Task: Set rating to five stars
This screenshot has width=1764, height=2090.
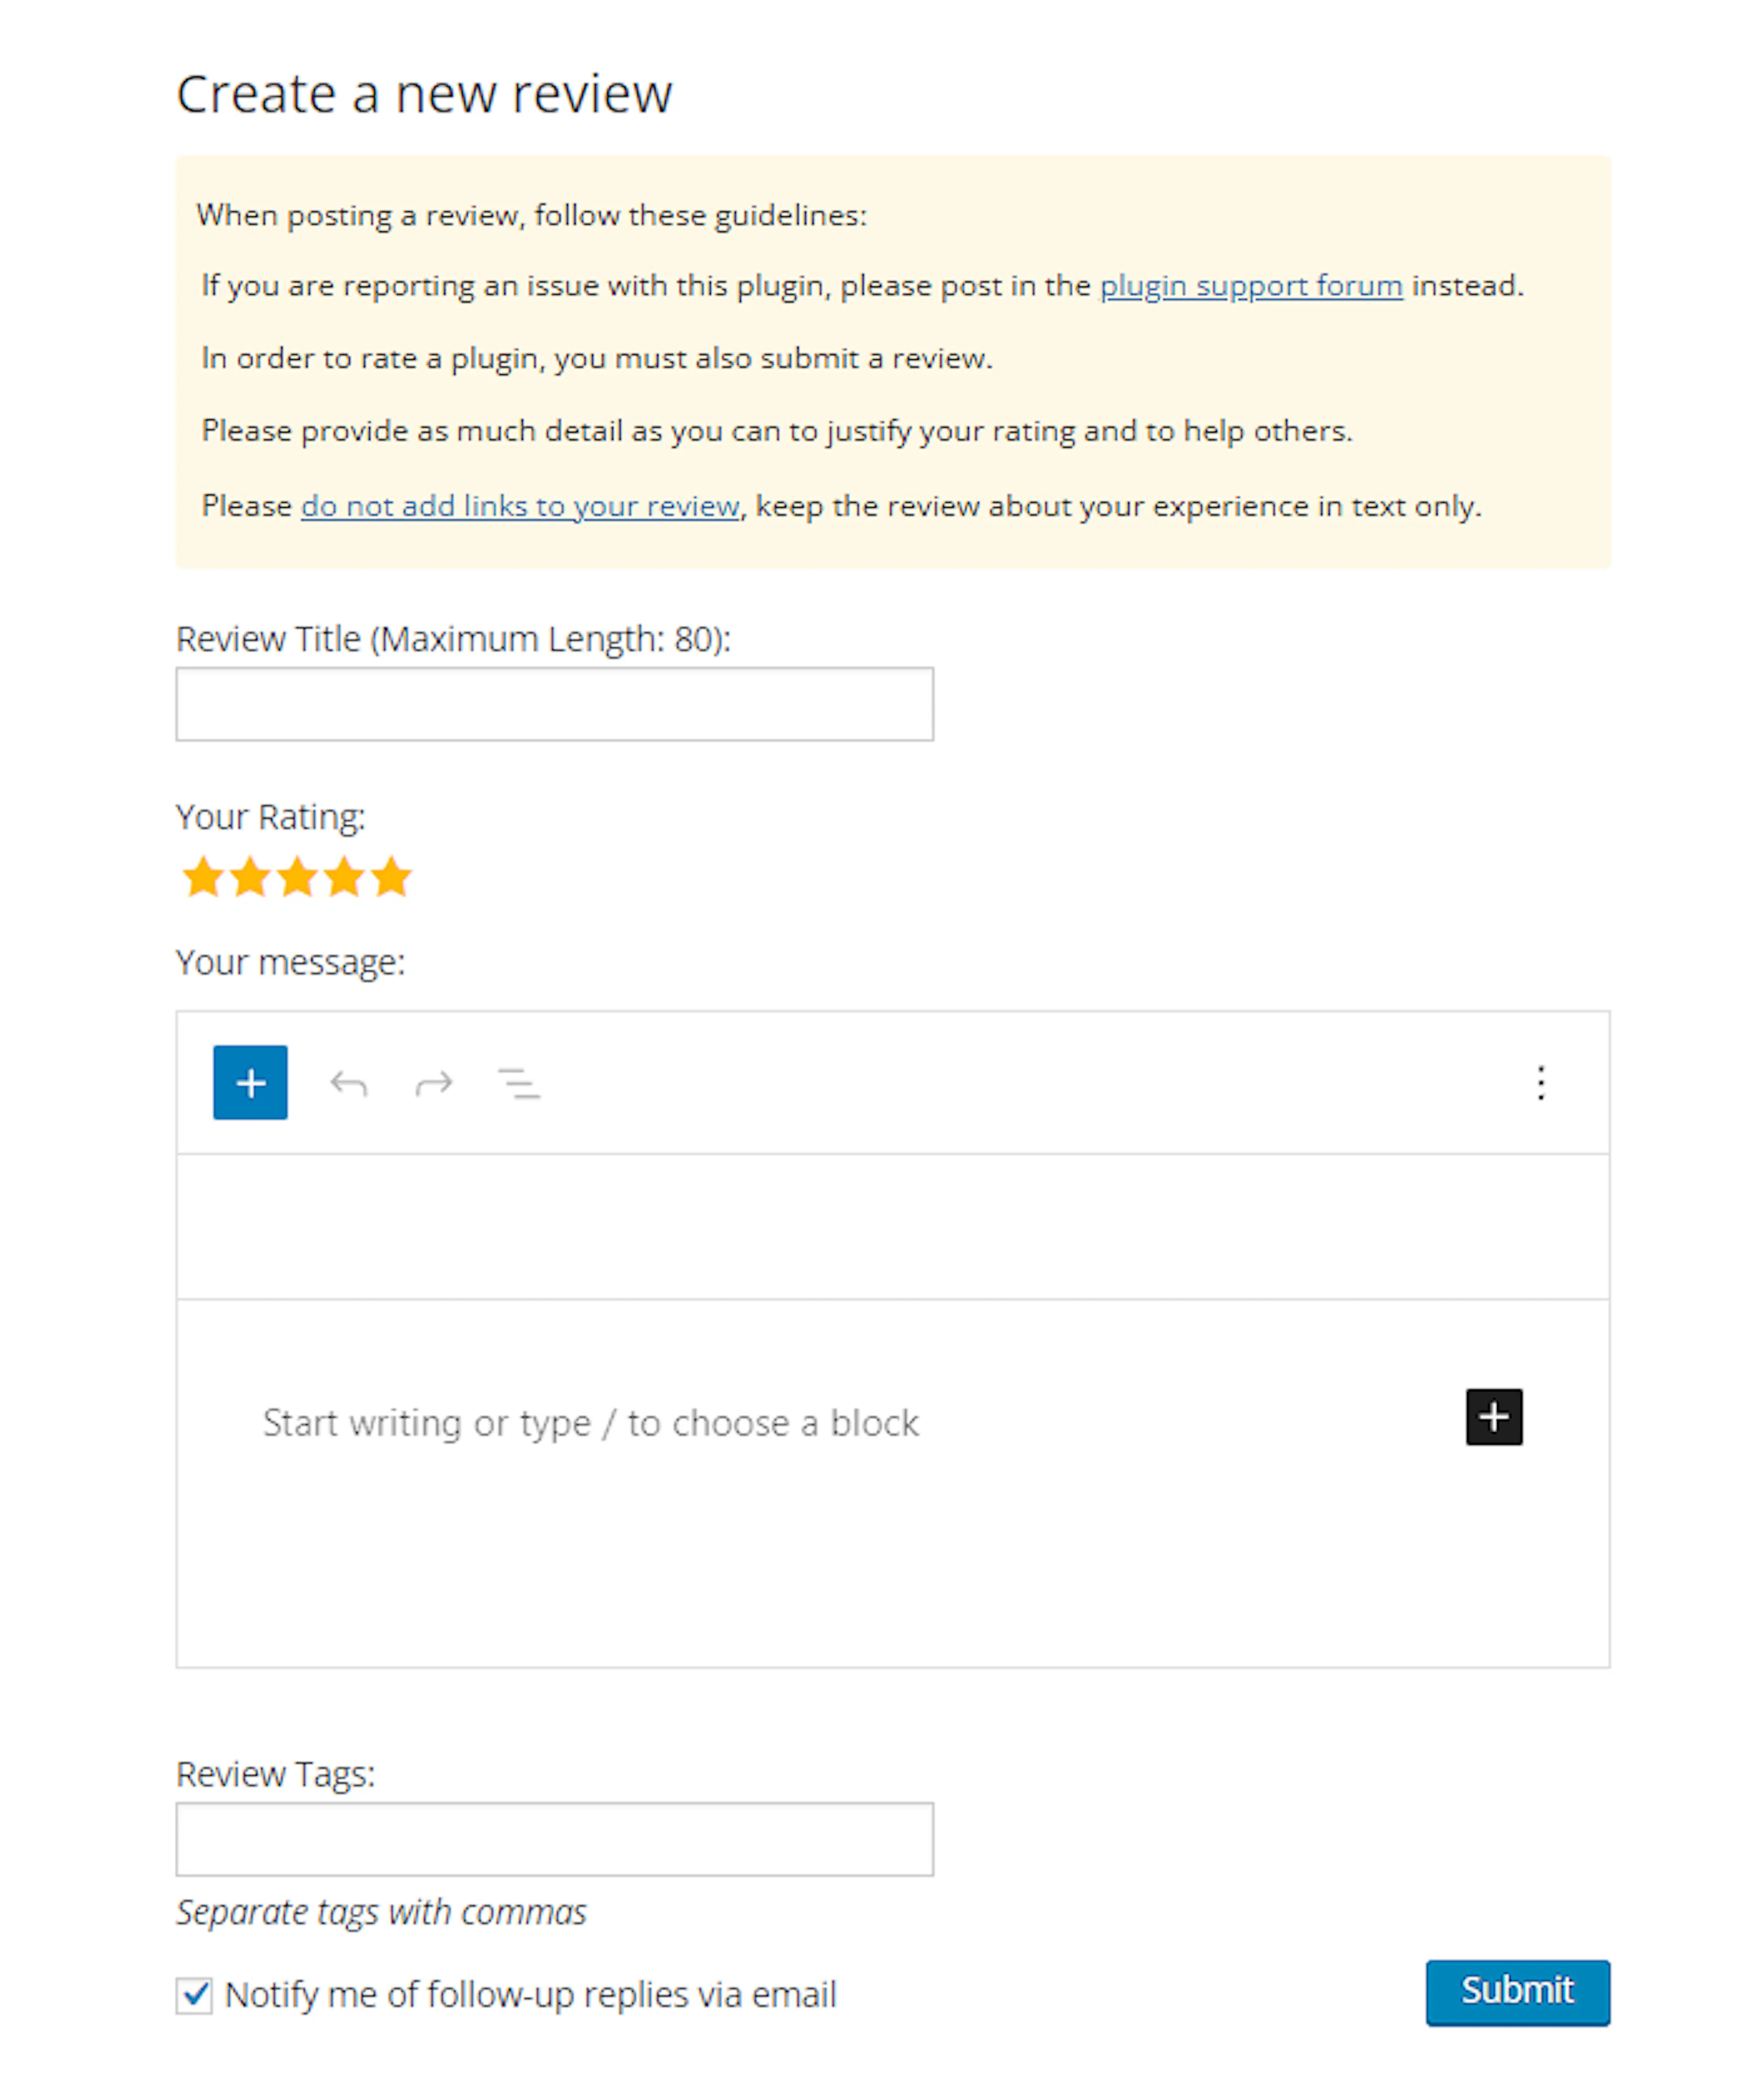Action: 391,877
